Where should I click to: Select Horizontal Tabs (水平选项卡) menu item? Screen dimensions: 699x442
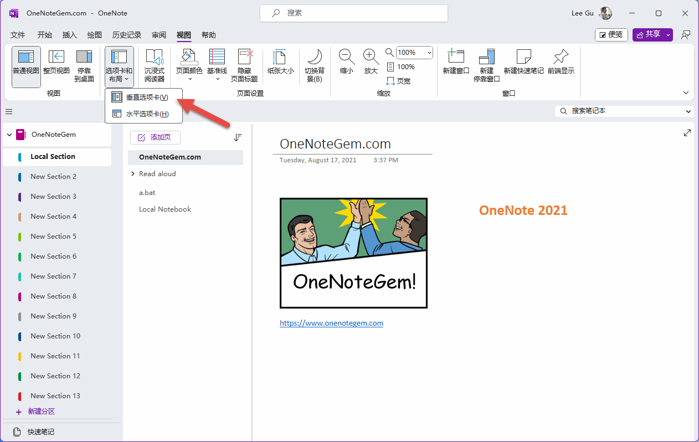[143, 114]
